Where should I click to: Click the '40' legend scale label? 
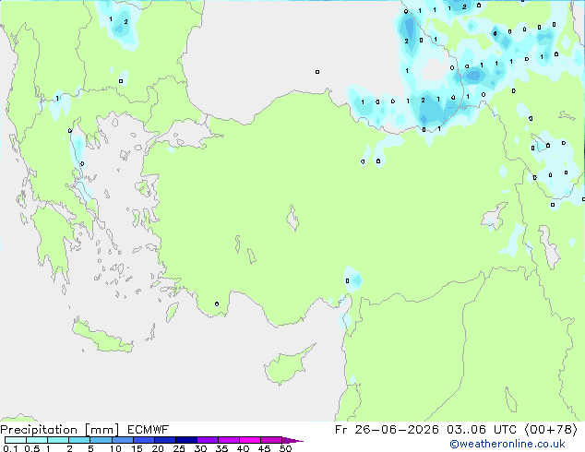243,448
